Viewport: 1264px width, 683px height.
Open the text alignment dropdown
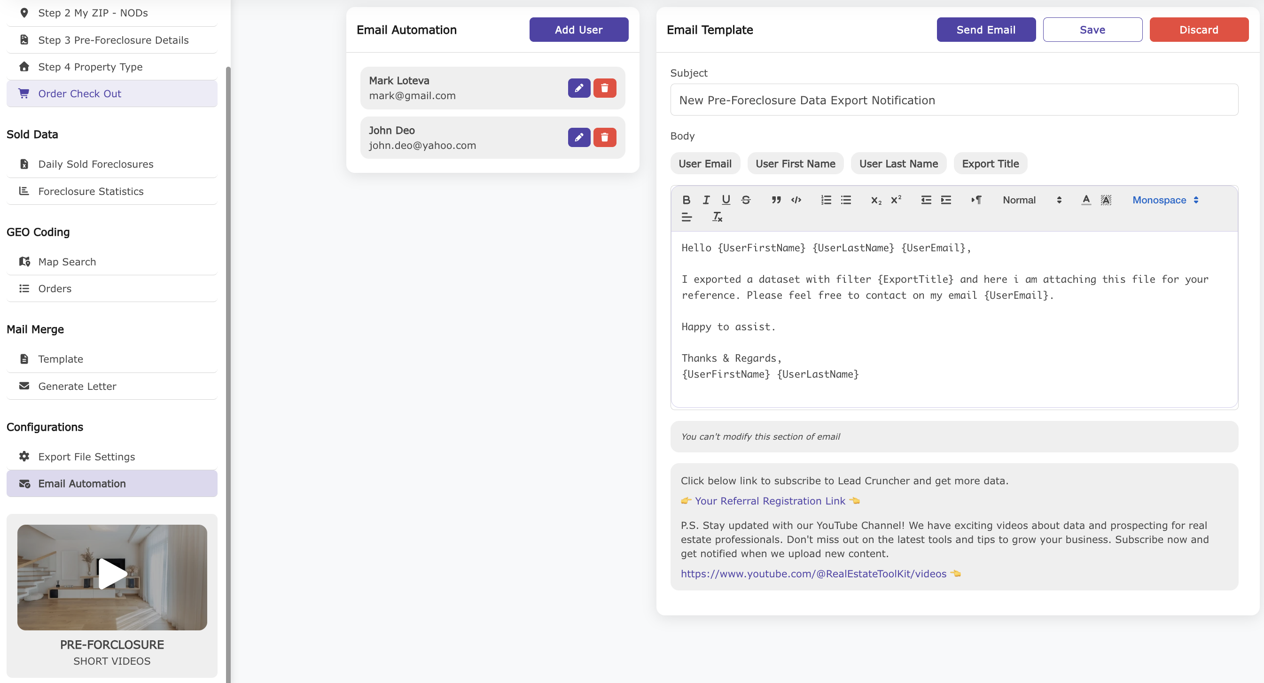687,217
